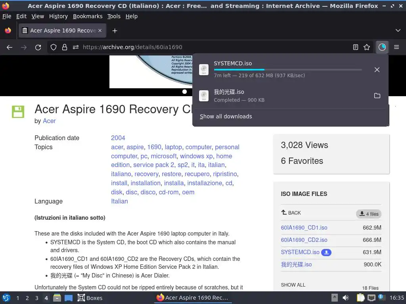Switch to workspace 2
The height and width of the screenshot is (304, 406).
[27, 298]
